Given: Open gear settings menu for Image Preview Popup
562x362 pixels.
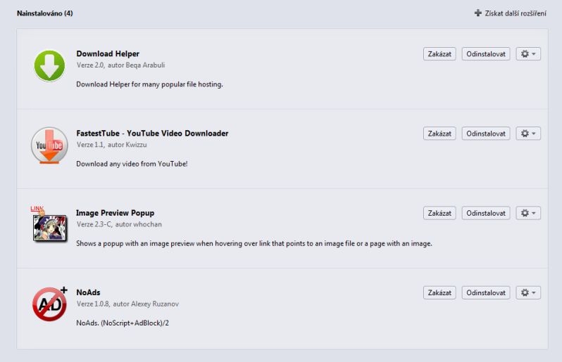Looking at the screenshot, I should [x=528, y=213].
